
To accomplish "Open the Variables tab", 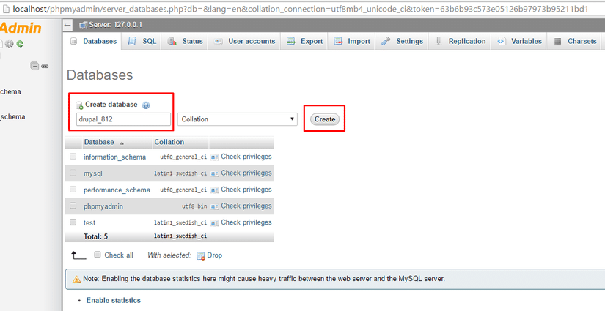I will click(519, 41).
